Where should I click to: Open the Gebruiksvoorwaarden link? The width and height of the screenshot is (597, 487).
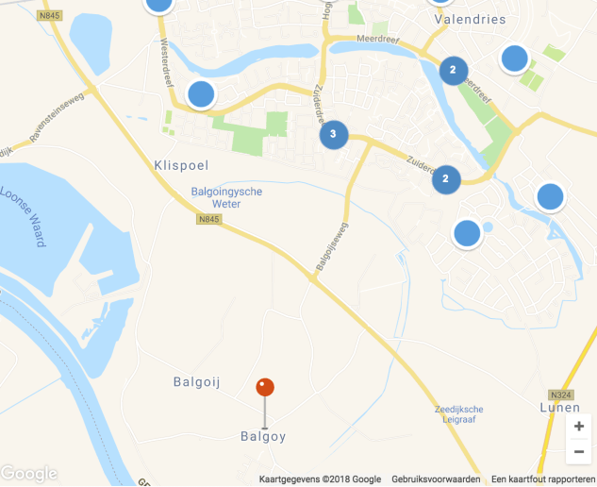tap(436, 479)
